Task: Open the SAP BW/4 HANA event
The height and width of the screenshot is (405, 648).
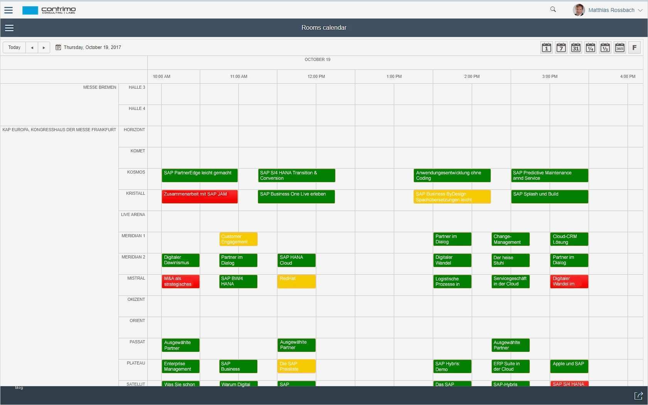Action: [238, 282]
